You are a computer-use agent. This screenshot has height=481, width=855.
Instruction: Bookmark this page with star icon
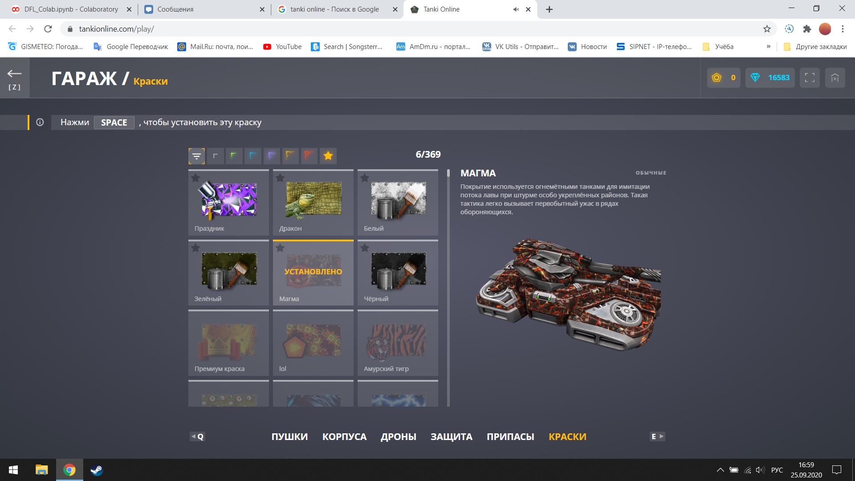point(767,29)
